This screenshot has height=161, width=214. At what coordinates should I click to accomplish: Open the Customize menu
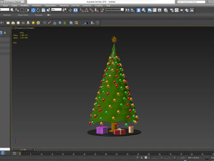(87, 5)
